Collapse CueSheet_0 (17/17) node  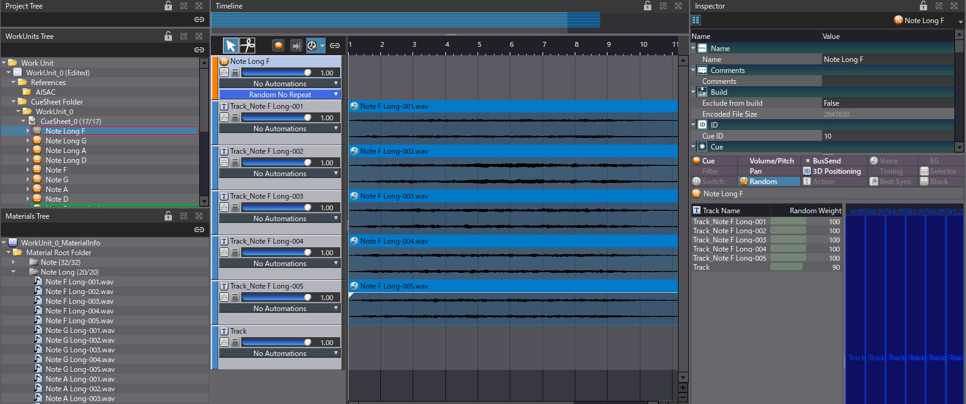(23, 121)
